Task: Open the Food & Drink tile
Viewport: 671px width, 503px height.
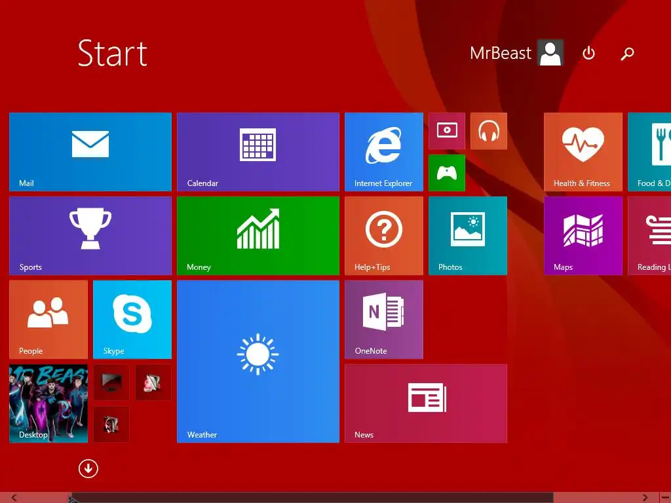Action: tap(649, 152)
